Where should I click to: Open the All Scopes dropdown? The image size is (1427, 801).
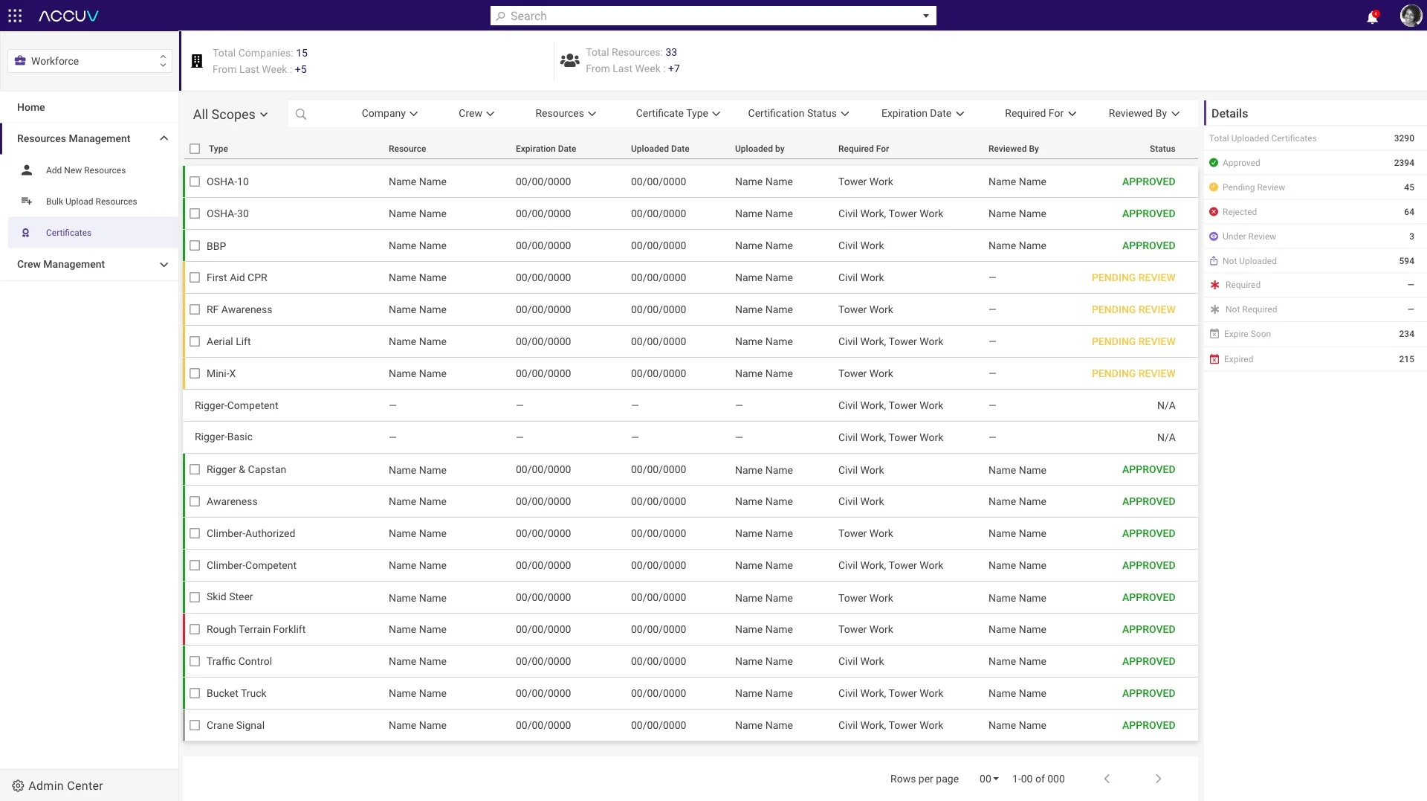point(230,115)
